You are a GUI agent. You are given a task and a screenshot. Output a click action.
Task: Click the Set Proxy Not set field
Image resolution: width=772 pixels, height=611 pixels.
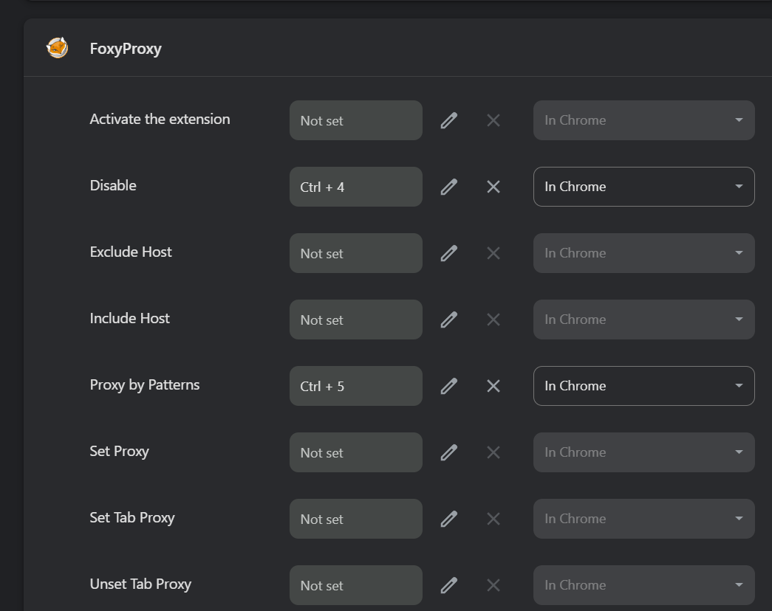click(355, 452)
